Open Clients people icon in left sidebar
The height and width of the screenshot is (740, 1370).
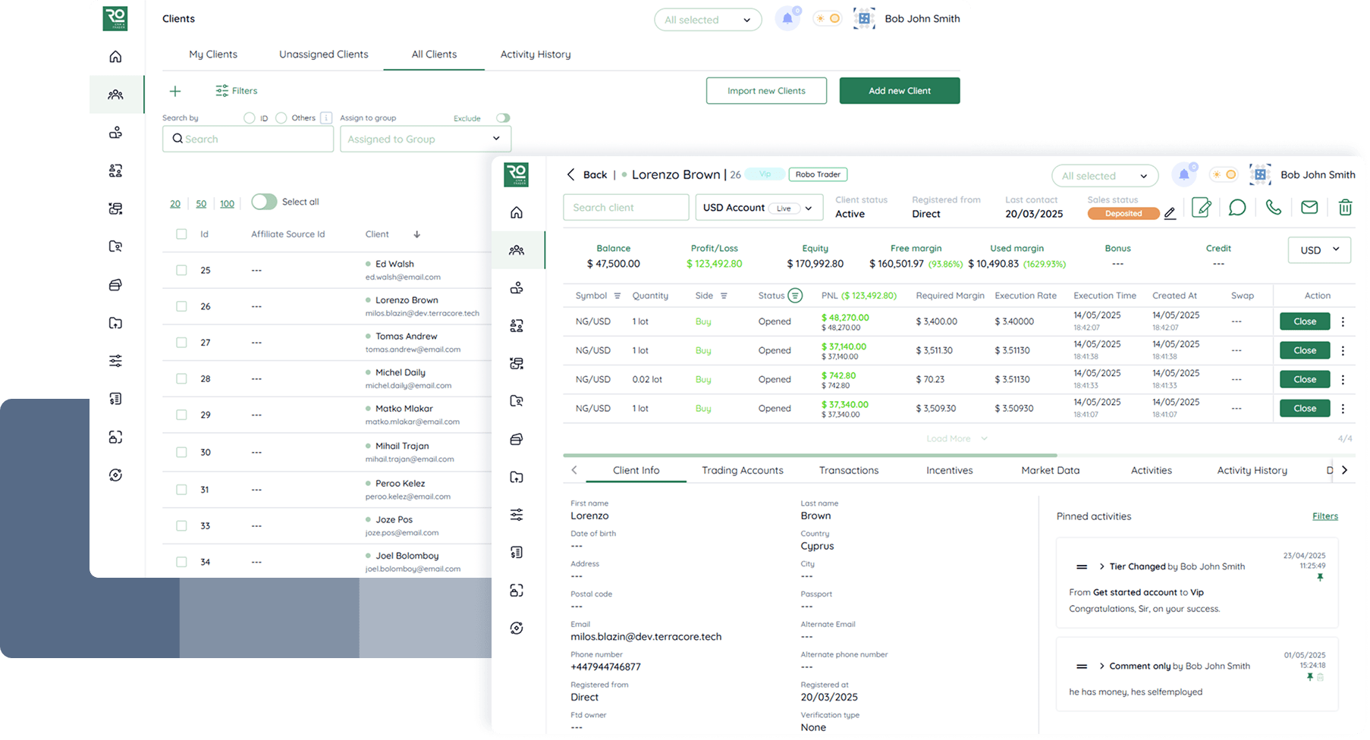(x=115, y=95)
